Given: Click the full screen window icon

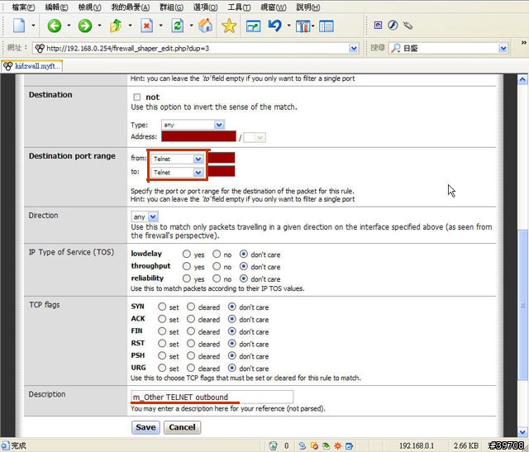Looking at the screenshot, I should click(253, 26).
